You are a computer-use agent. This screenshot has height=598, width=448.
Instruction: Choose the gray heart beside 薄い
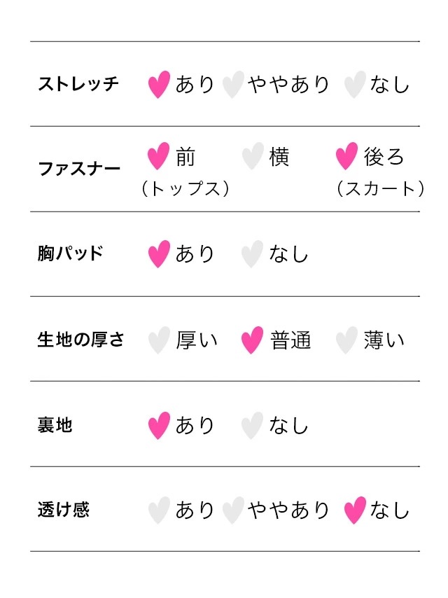point(346,340)
